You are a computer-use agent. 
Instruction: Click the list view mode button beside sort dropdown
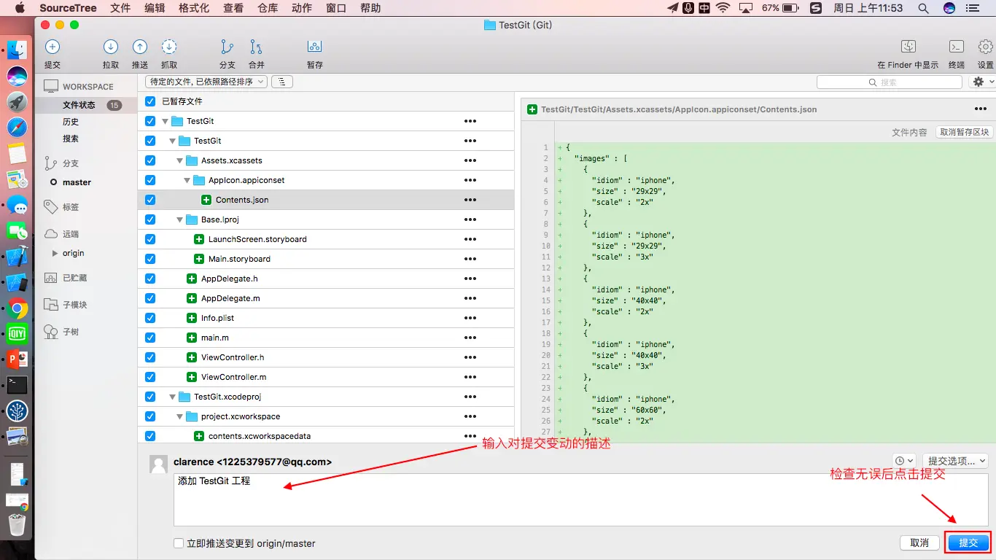coord(281,82)
